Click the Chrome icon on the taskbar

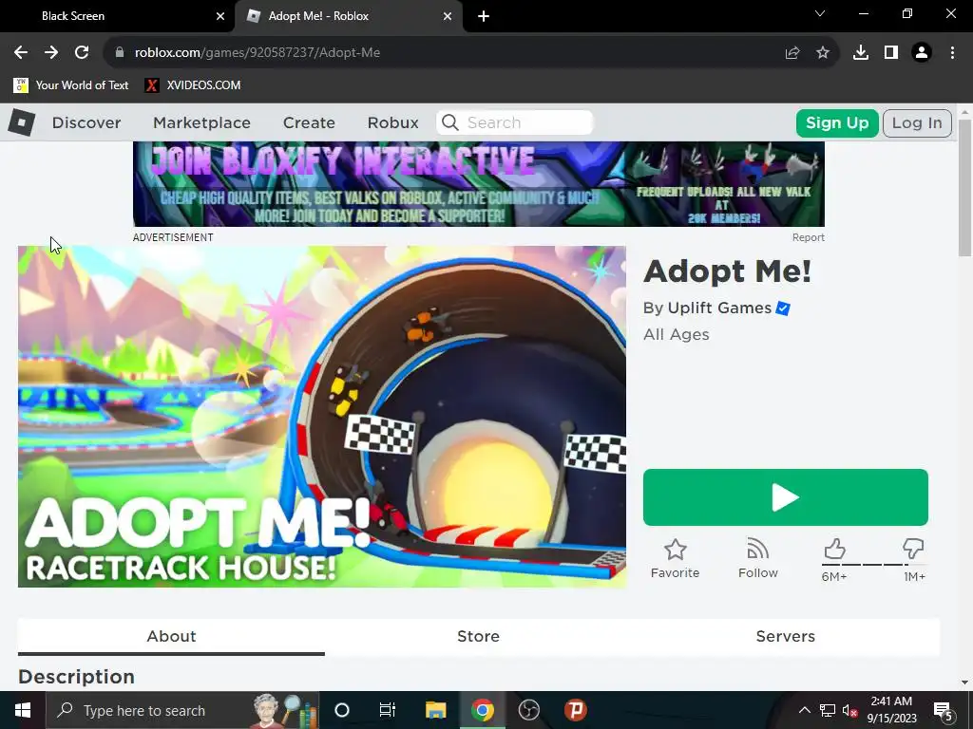(482, 710)
